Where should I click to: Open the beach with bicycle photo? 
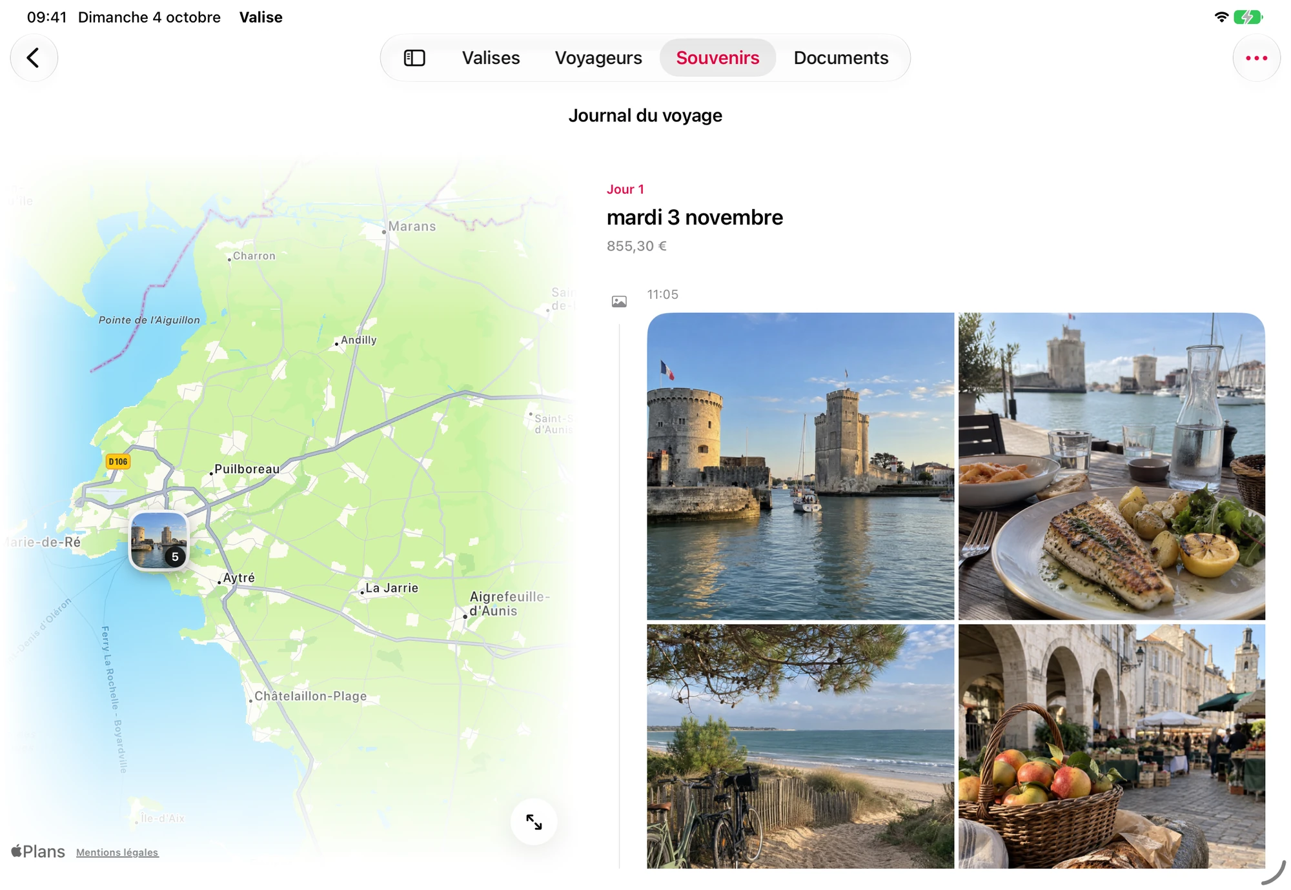(x=800, y=746)
